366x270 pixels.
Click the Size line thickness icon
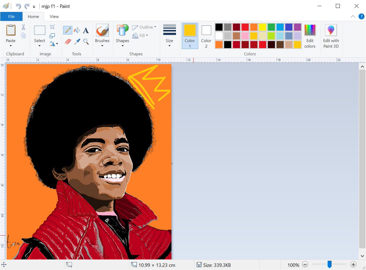tap(170, 30)
